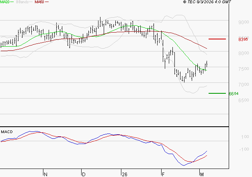Click the M month marker on time axis
Viewport: 252px width, 177px height.
pos(202,174)
